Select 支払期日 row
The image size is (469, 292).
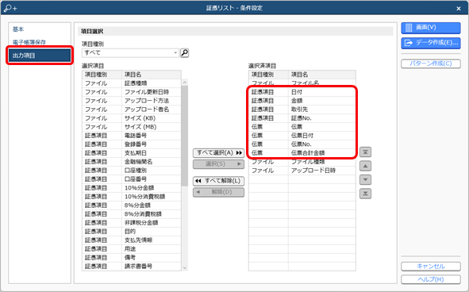(132, 153)
